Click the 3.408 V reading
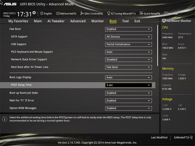The image size is (195, 146). pyautogui.click(x=166, y=120)
